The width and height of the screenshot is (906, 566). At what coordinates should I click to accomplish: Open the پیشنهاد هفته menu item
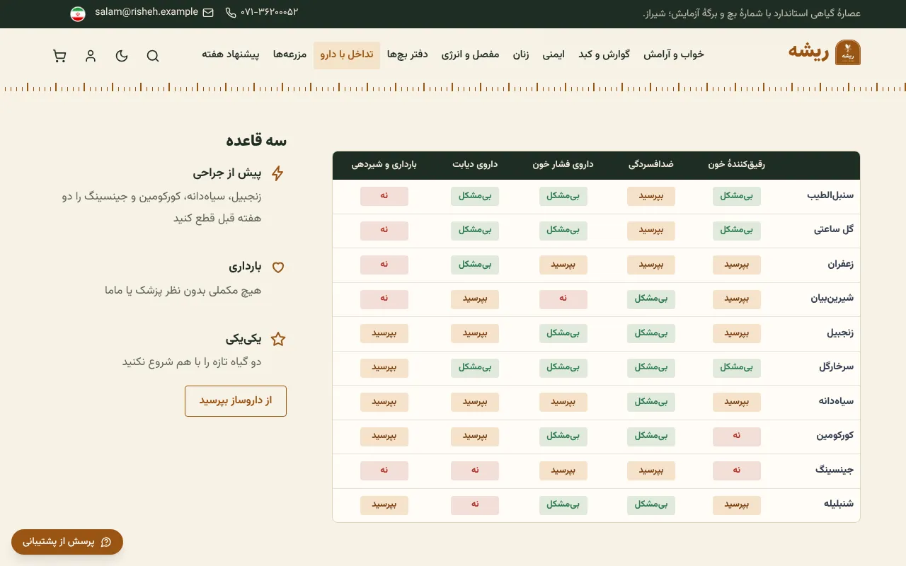[x=231, y=55]
